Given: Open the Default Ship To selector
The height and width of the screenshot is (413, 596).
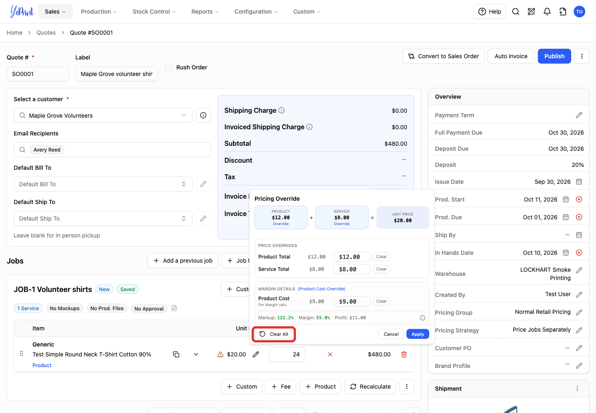Looking at the screenshot, I should (103, 218).
